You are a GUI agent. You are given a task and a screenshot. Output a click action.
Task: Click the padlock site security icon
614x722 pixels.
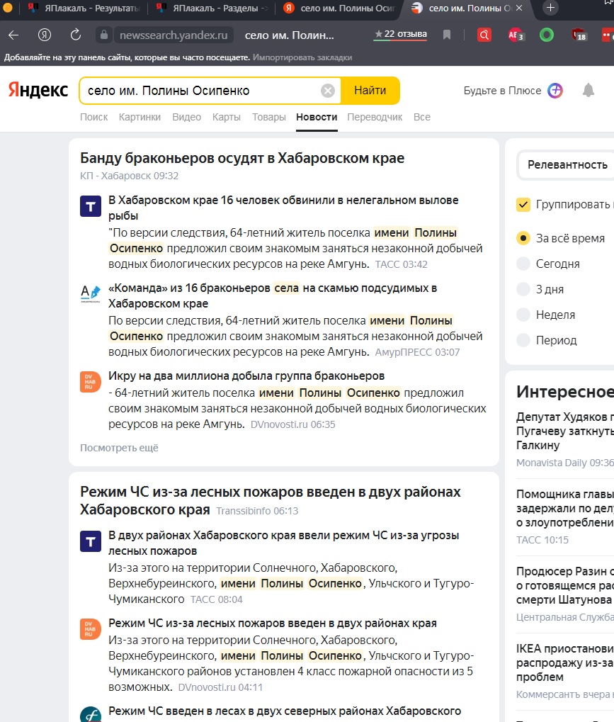[x=104, y=35]
